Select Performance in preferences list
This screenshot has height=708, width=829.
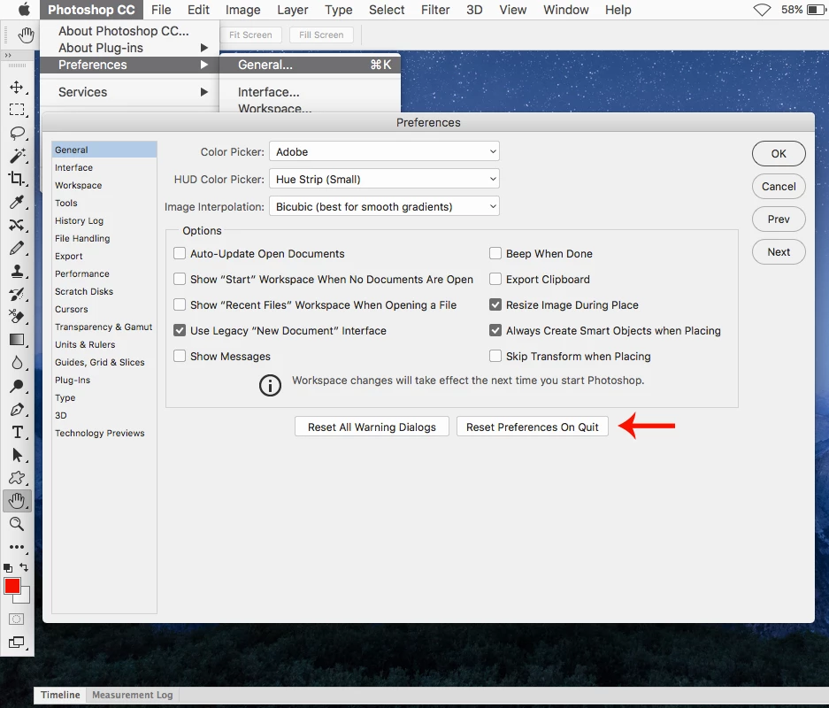coord(104,273)
